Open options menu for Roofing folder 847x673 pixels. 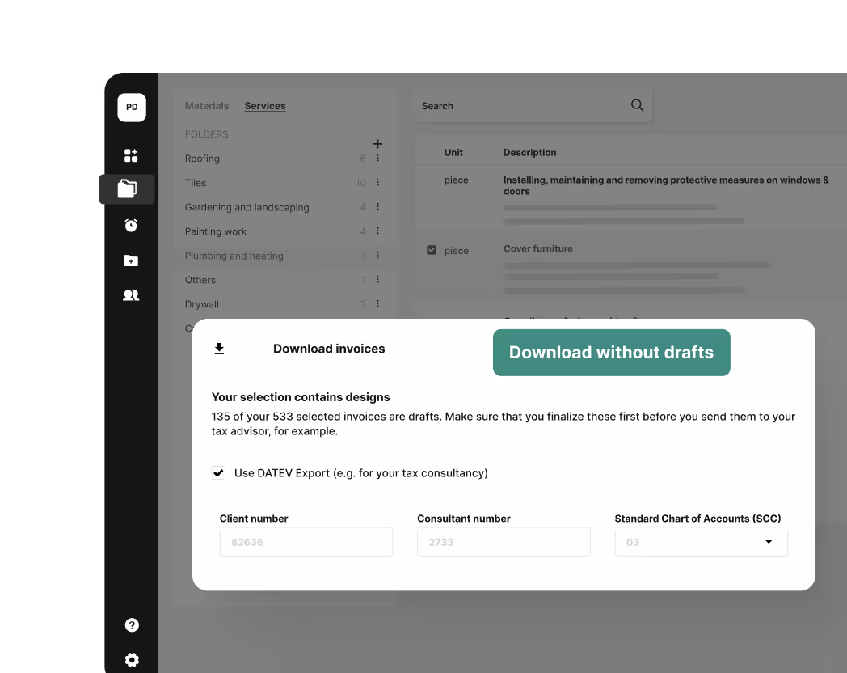377,158
